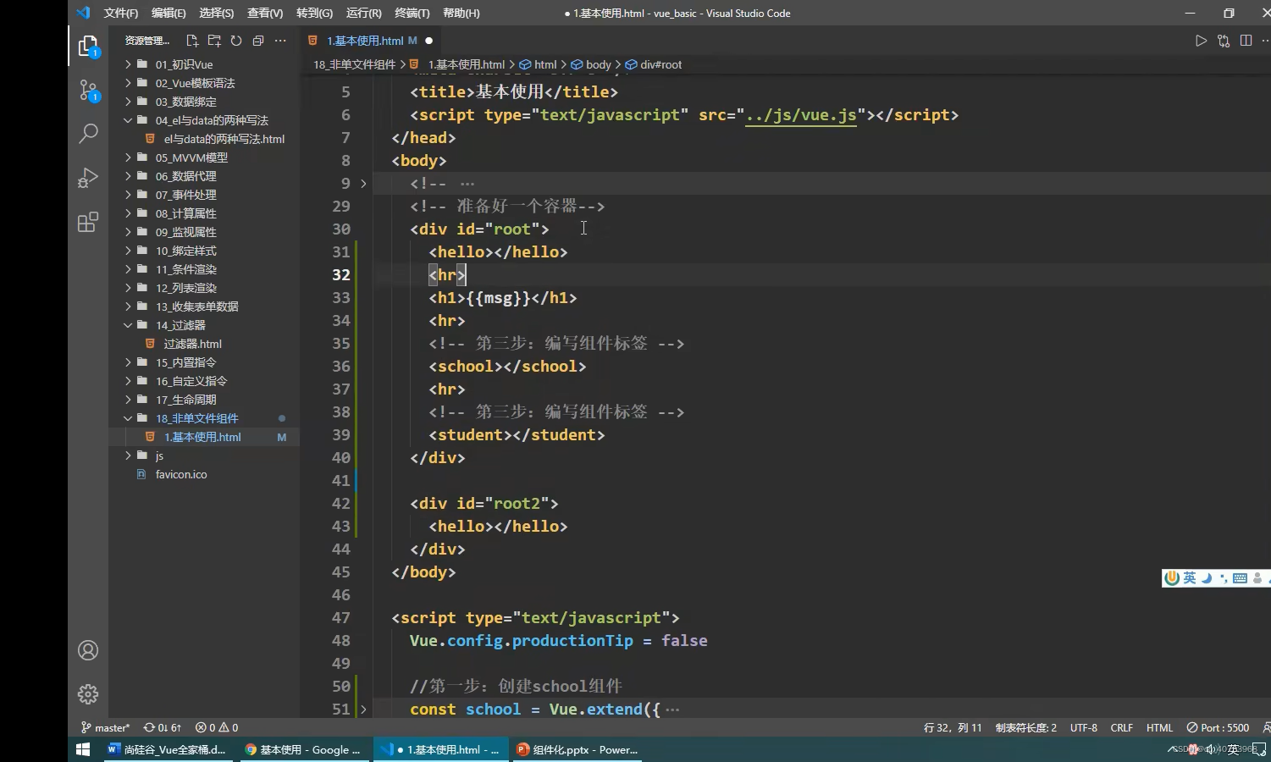Click the input method 英 toolbar icon

point(1190,578)
